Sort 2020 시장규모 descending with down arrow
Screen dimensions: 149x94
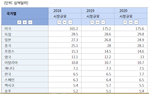click(130, 22)
